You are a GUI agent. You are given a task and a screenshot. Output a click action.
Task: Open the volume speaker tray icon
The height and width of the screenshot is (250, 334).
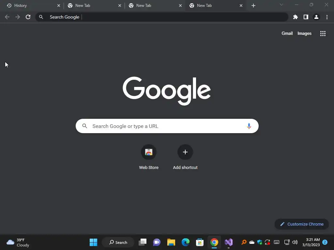(x=295, y=242)
